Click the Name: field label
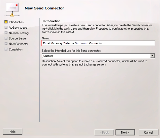 click(x=46, y=38)
